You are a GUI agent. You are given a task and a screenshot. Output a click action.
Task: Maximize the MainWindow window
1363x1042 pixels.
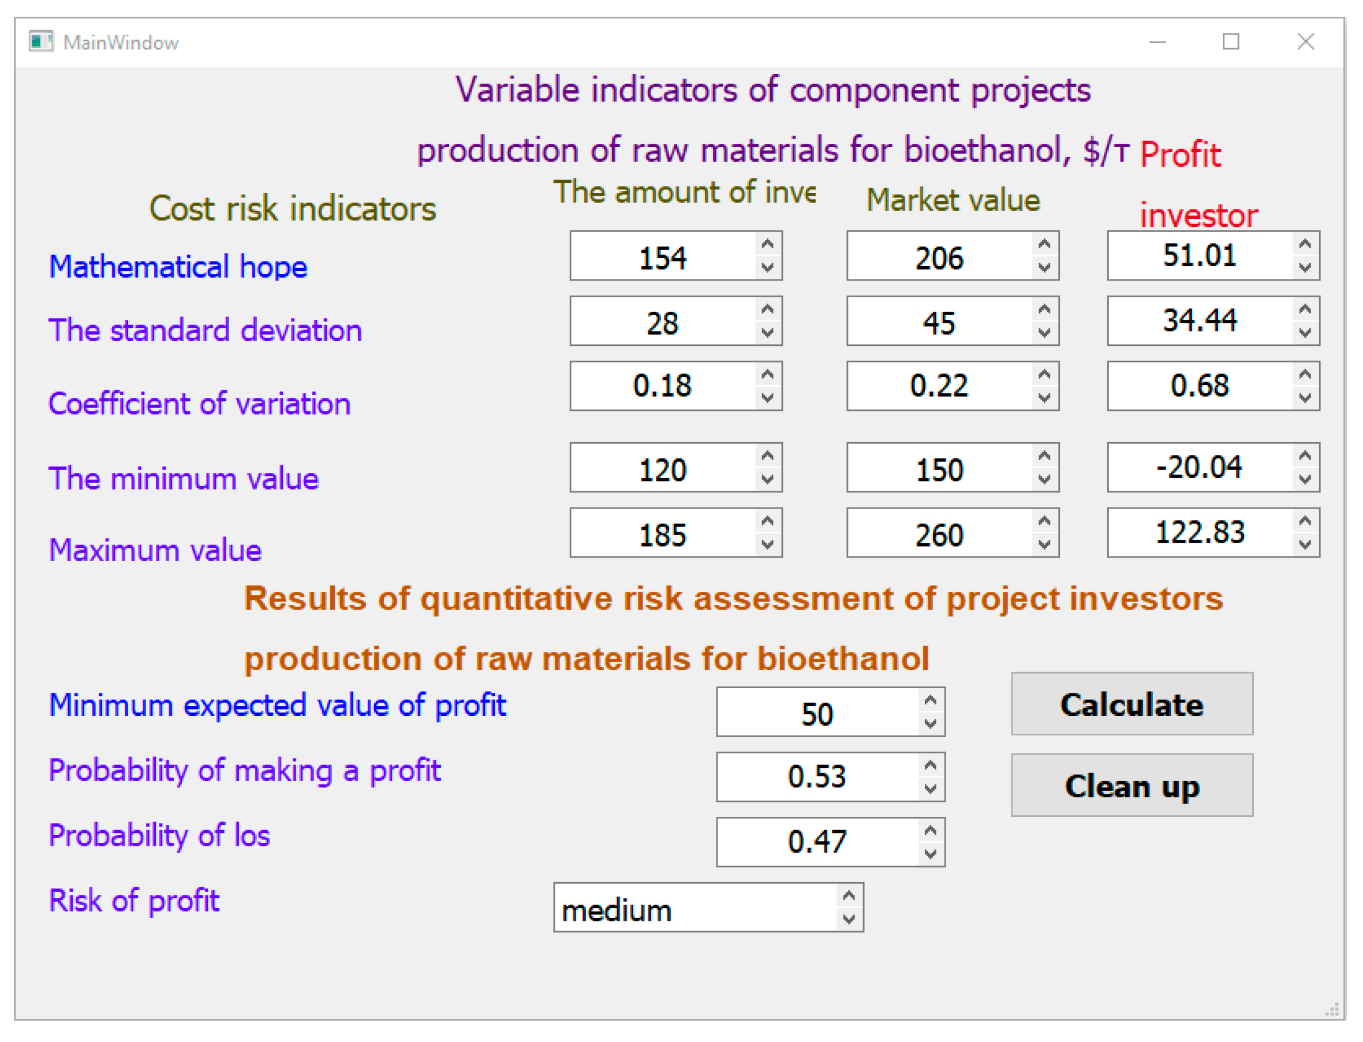click(1232, 42)
